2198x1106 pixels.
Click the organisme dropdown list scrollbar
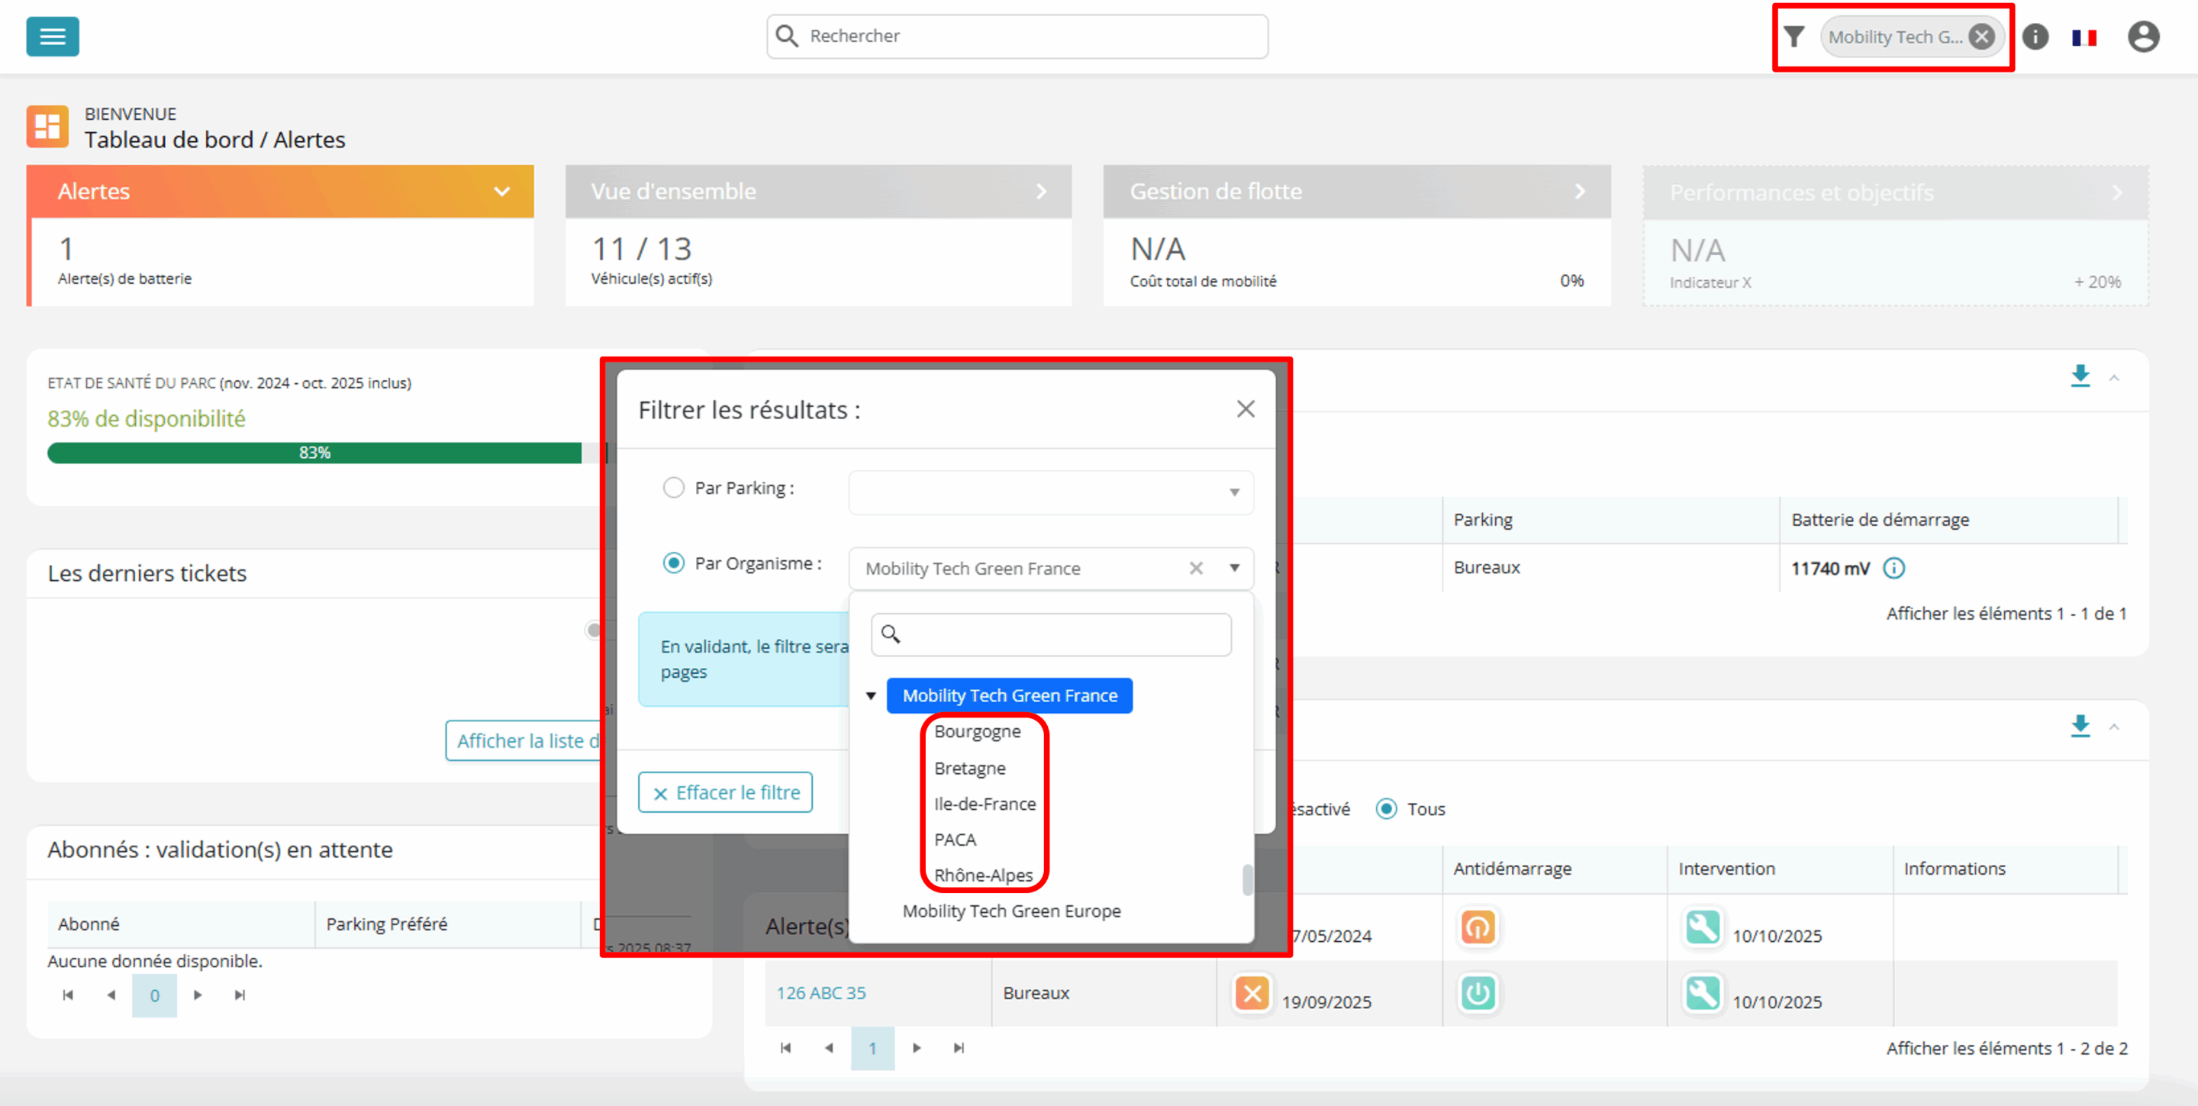tap(1246, 881)
